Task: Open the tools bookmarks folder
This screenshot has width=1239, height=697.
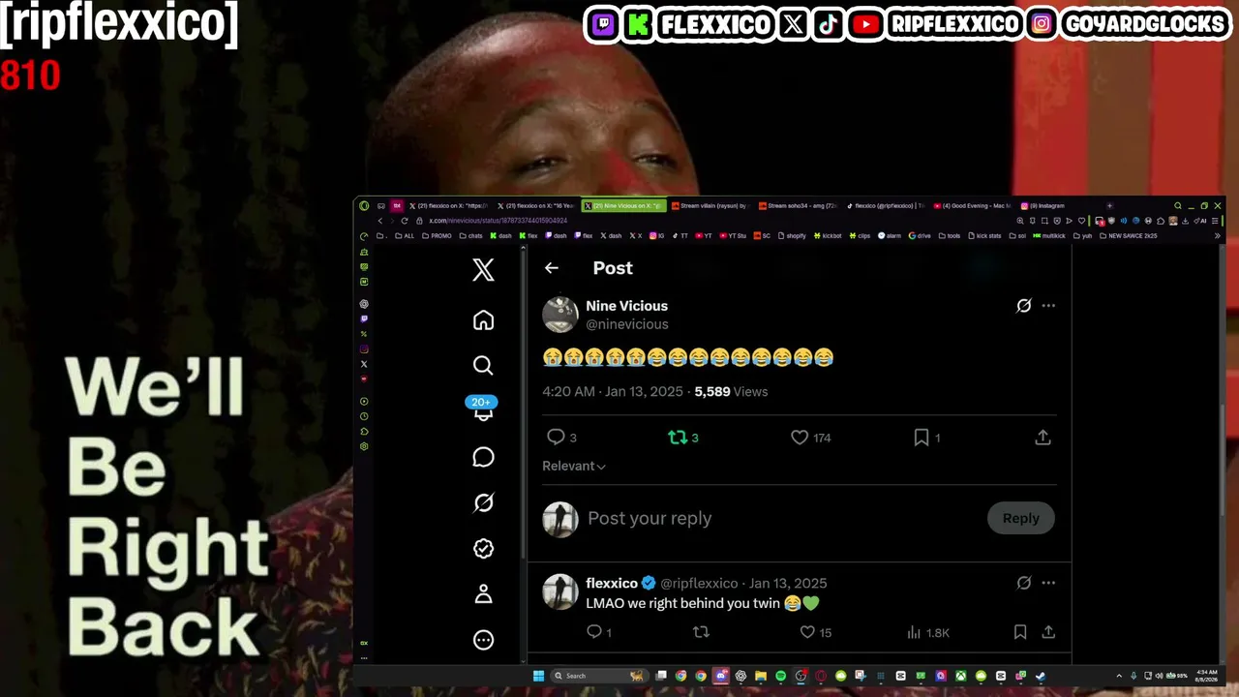Action: coord(949,236)
